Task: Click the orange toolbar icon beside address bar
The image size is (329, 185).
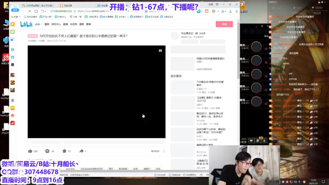Action: point(207,11)
